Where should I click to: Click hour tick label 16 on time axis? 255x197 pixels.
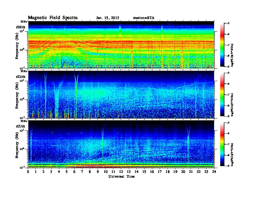point(152,172)
